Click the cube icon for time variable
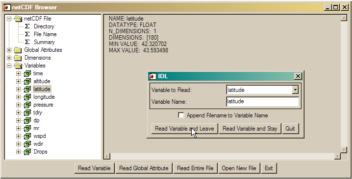 tap(27, 73)
